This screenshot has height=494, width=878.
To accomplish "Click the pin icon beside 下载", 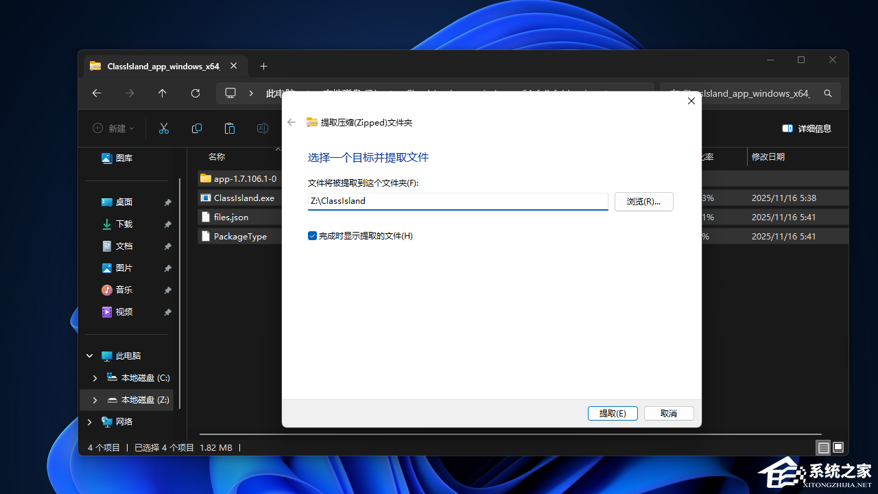I will click(x=168, y=224).
